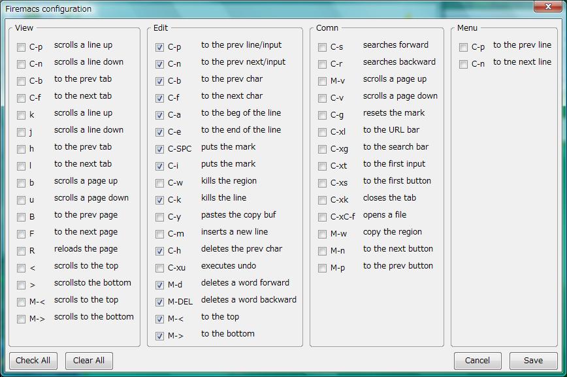Viewport: 567px width, 377px height.
Task: Check C-xk closes the tab option
Action: tap(322, 201)
